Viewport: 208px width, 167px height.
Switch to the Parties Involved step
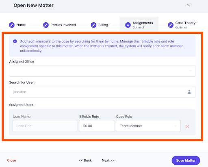click(63, 25)
